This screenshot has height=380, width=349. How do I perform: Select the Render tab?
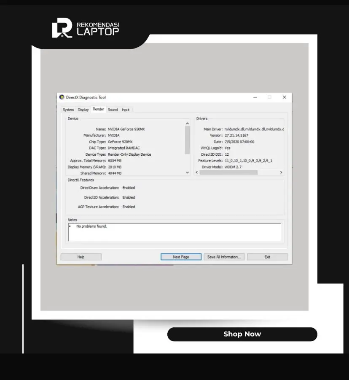(98, 109)
